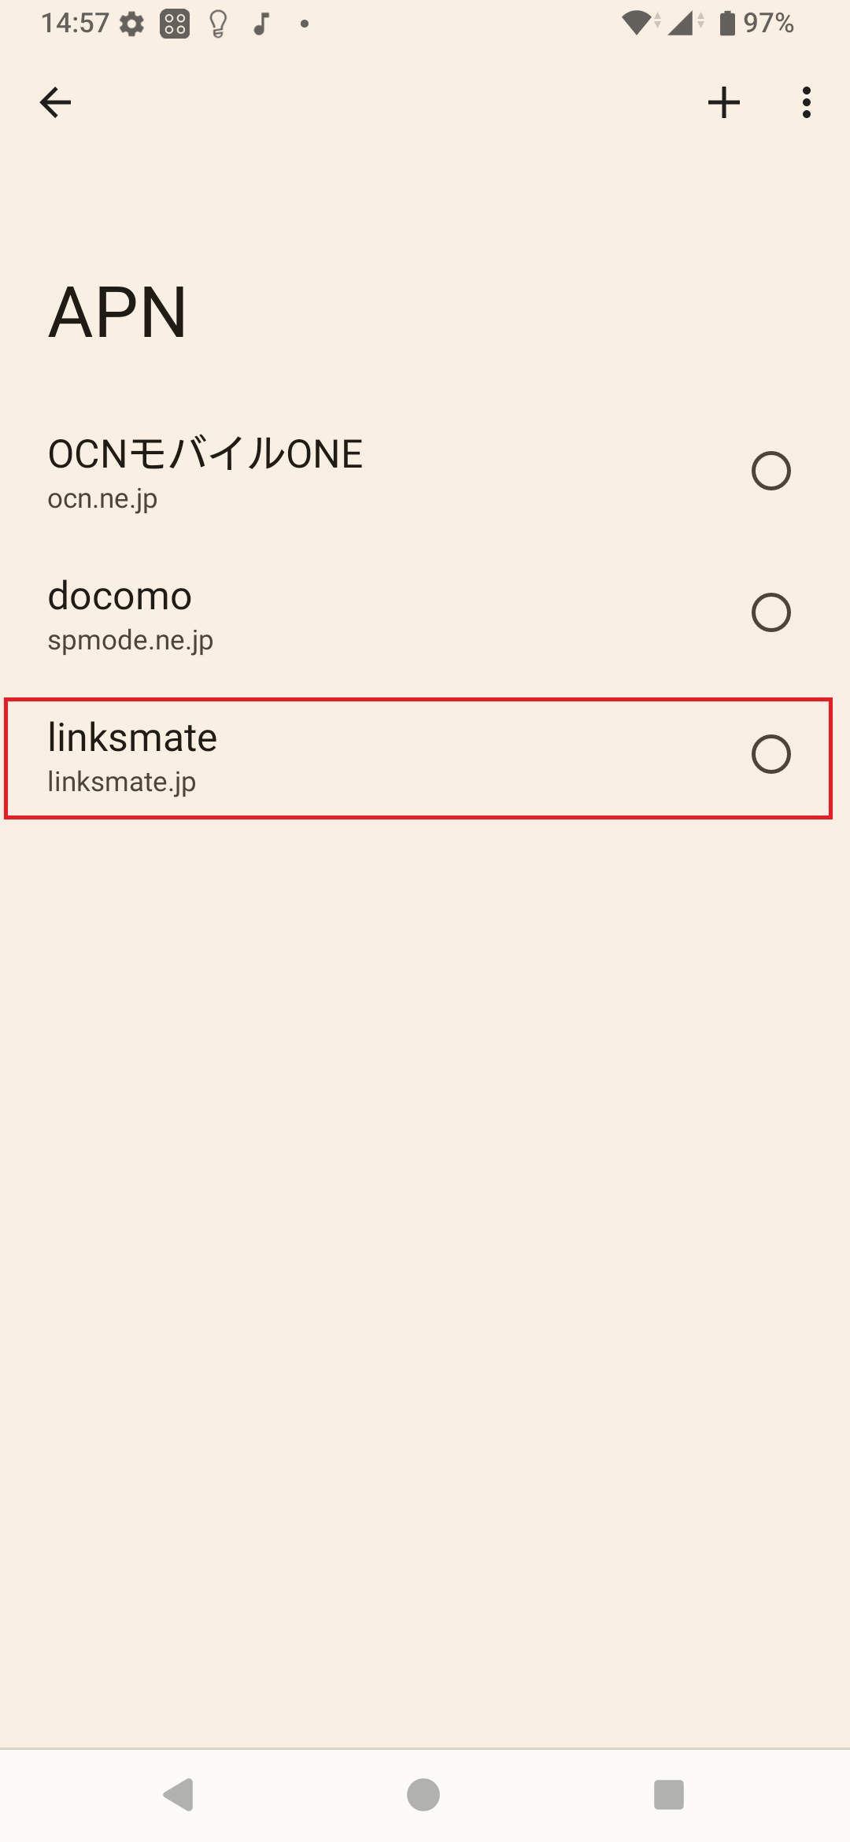Open docomo APN entry name
Image resolution: width=850 pixels, height=1842 pixels.
tap(120, 596)
